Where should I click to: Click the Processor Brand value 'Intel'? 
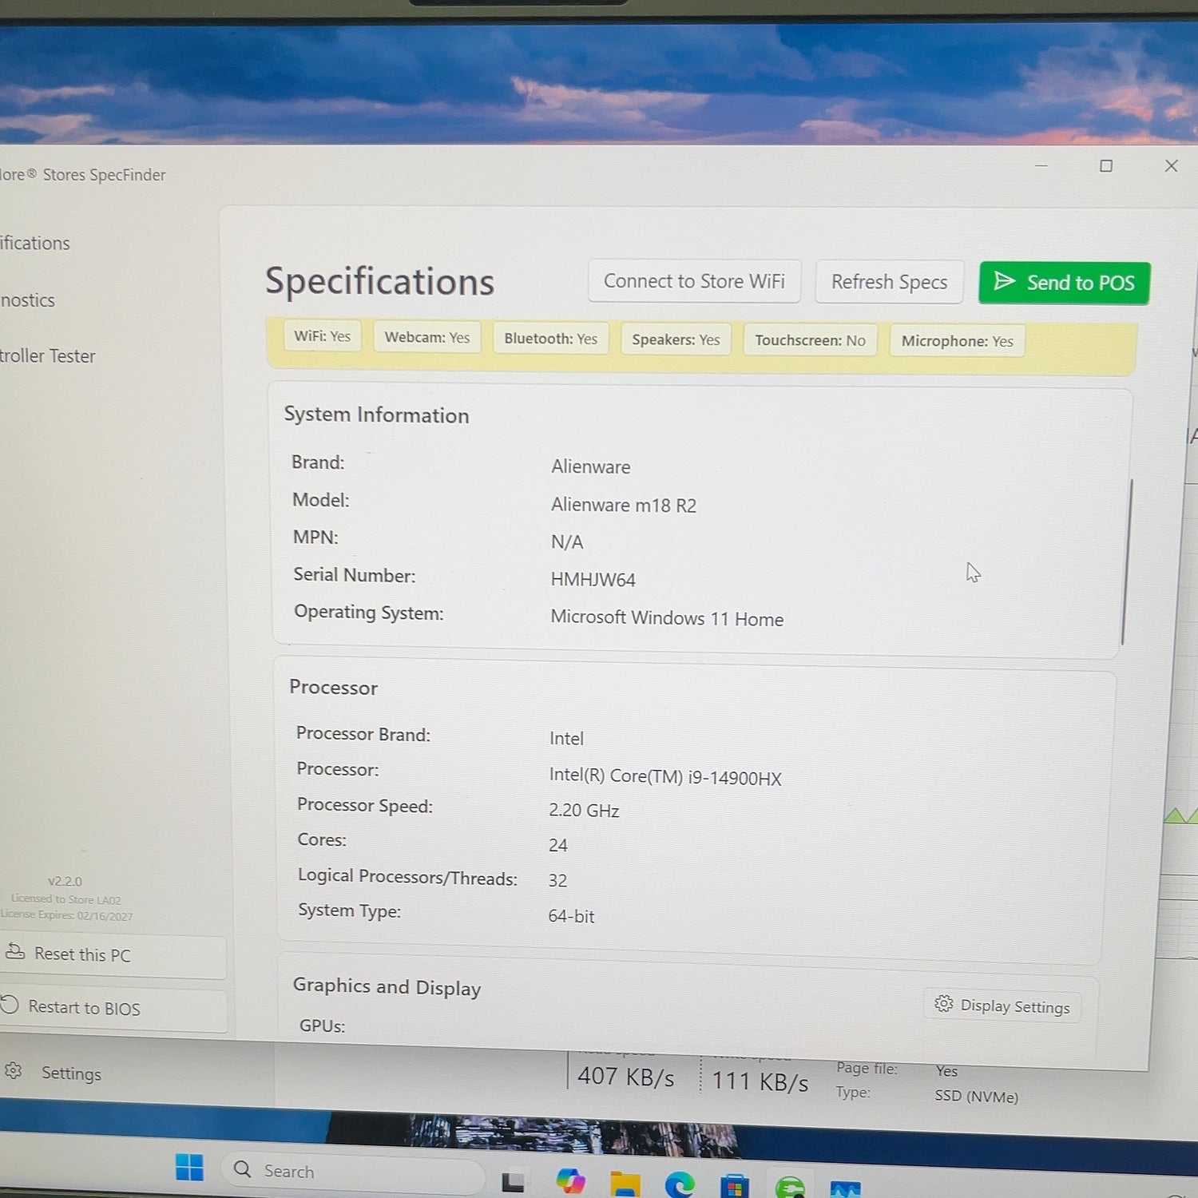[x=566, y=738]
